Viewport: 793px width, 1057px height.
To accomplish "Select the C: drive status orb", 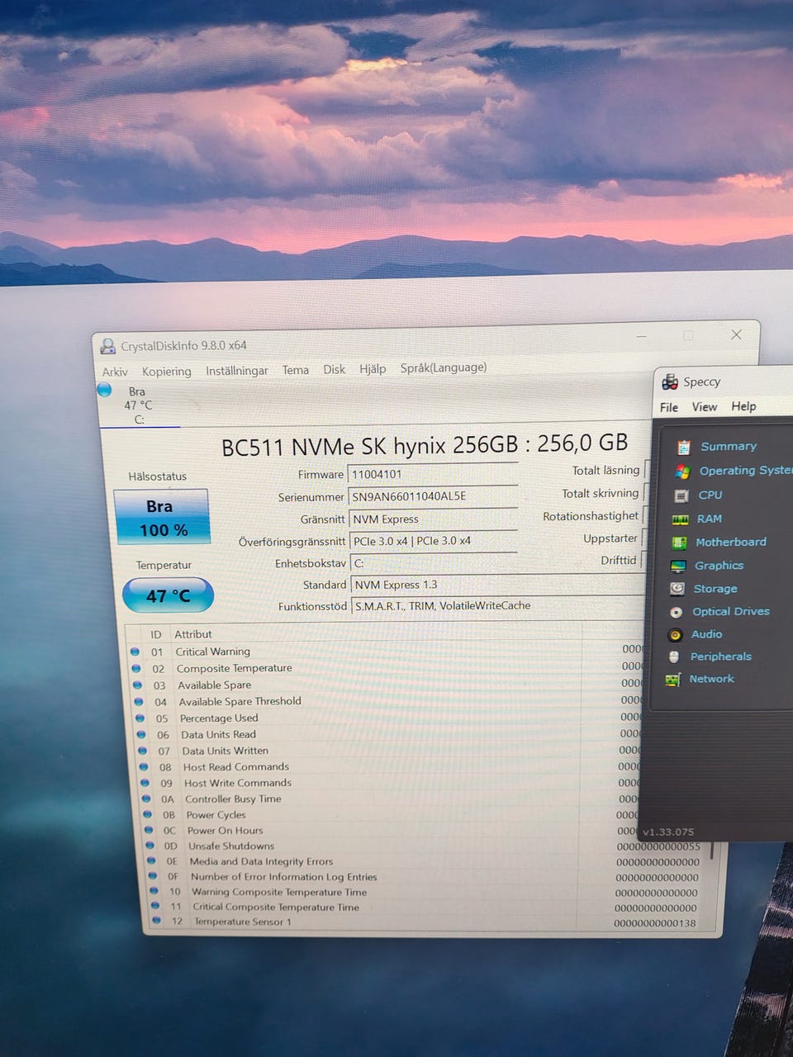I will [x=105, y=390].
